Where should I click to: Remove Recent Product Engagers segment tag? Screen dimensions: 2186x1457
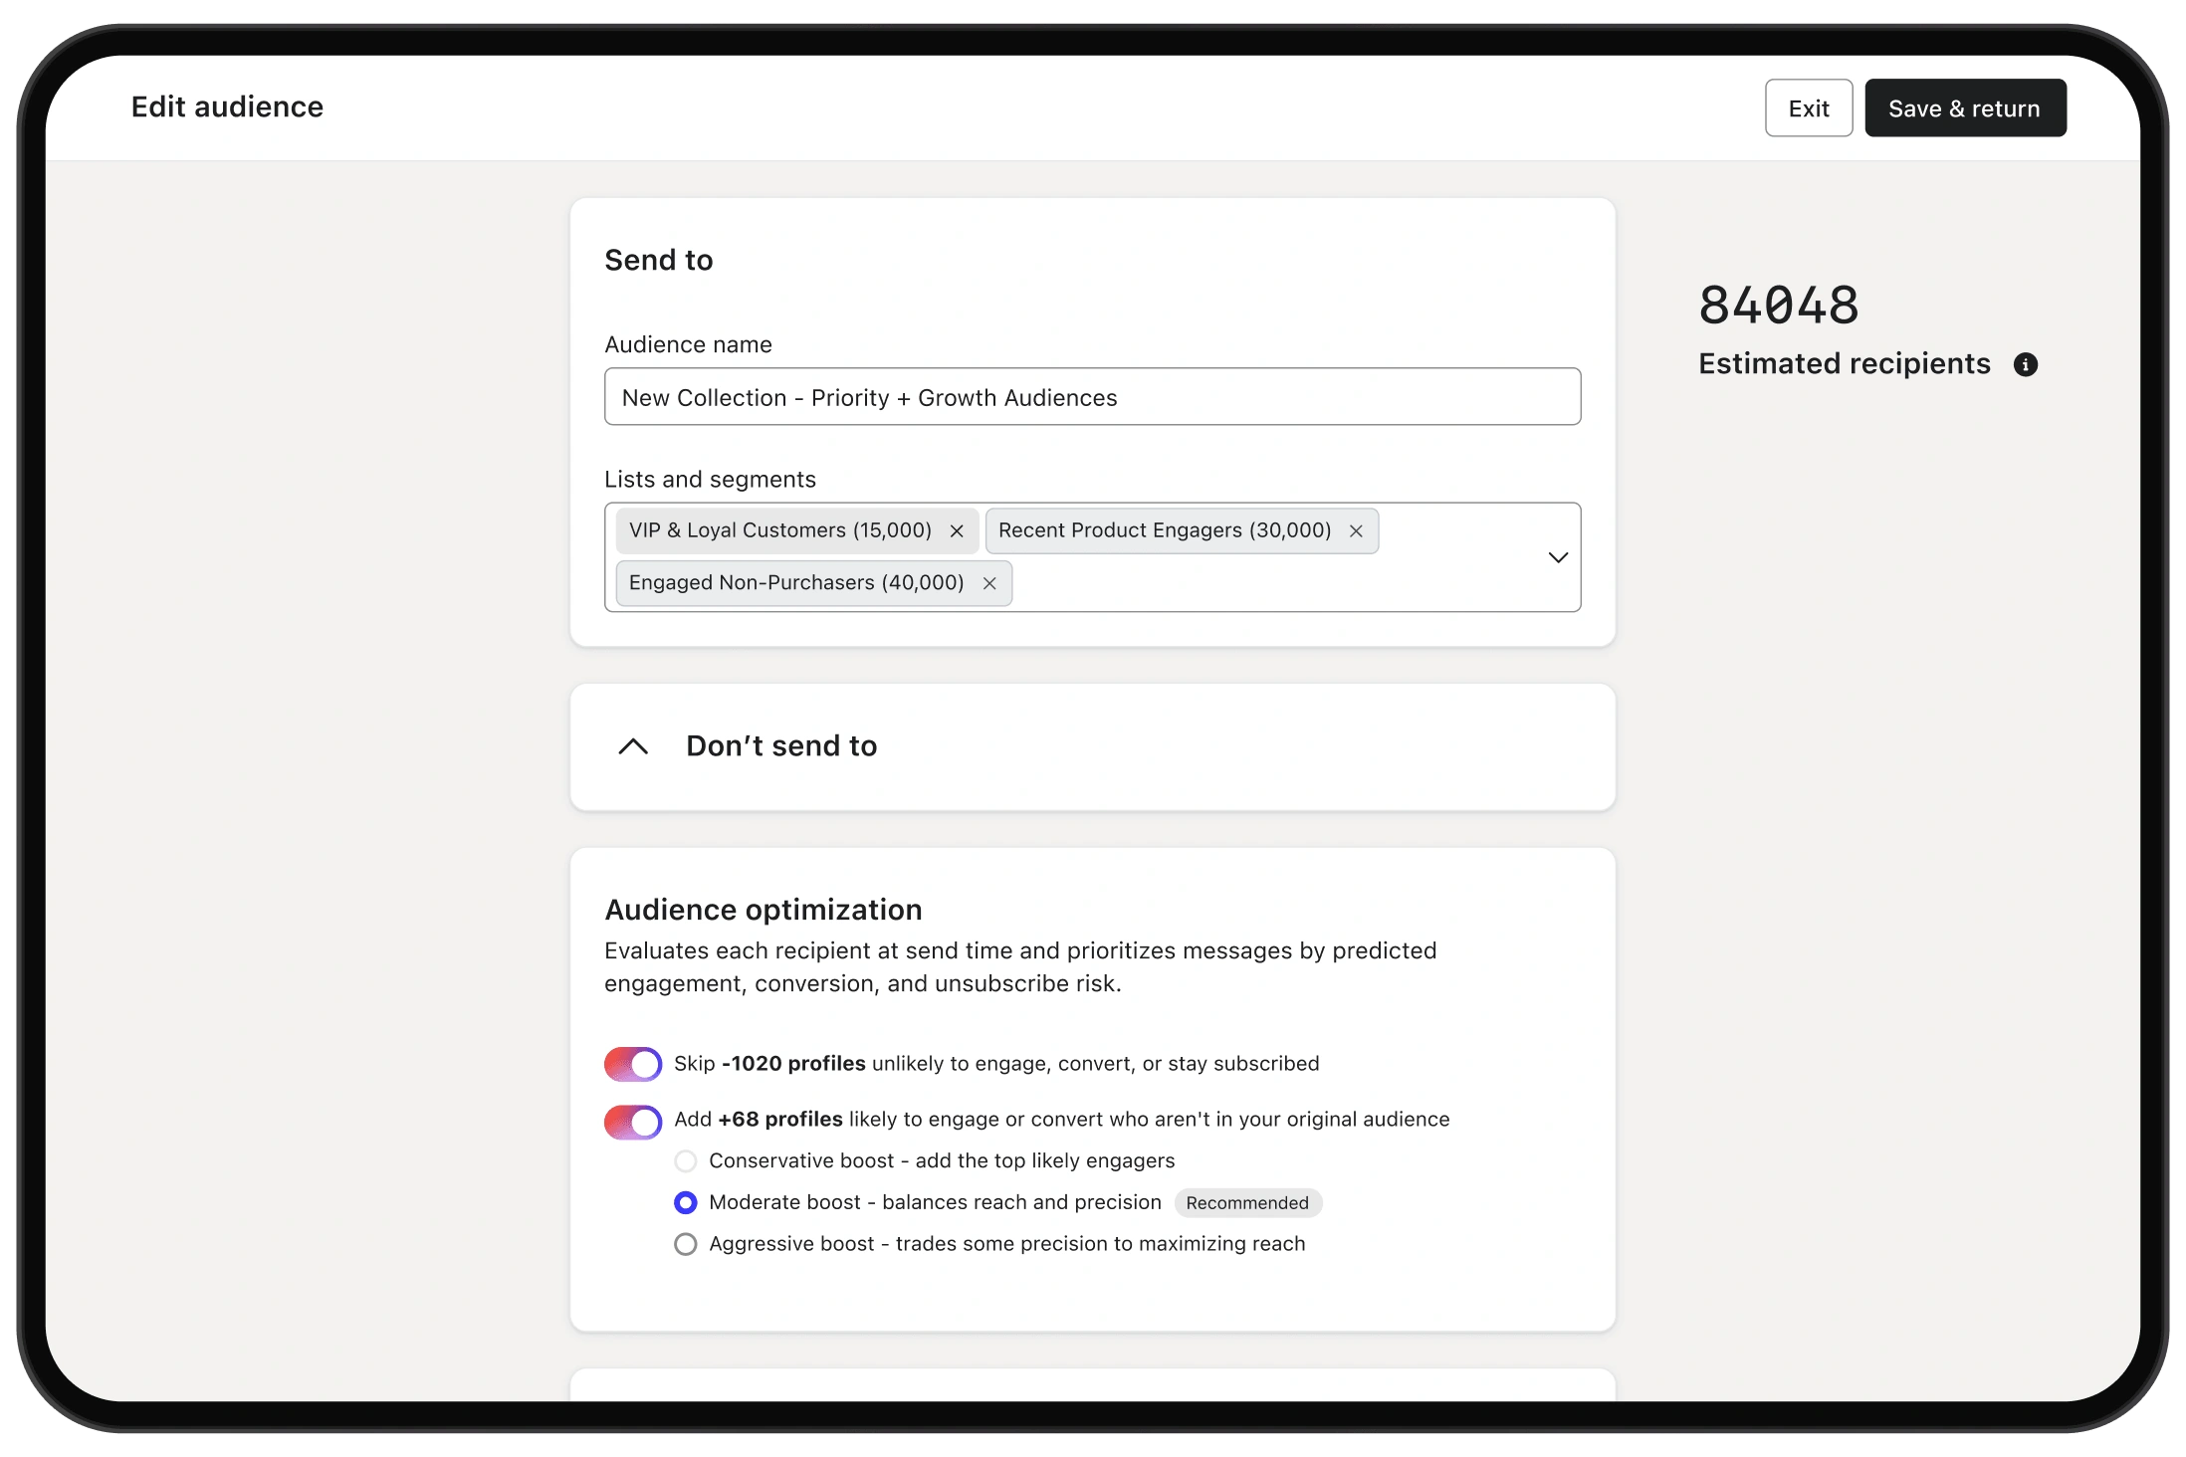click(x=1356, y=530)
